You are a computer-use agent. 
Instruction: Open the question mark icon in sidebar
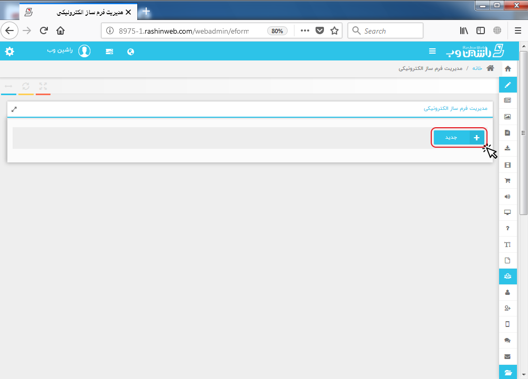(x=507, y=228)
